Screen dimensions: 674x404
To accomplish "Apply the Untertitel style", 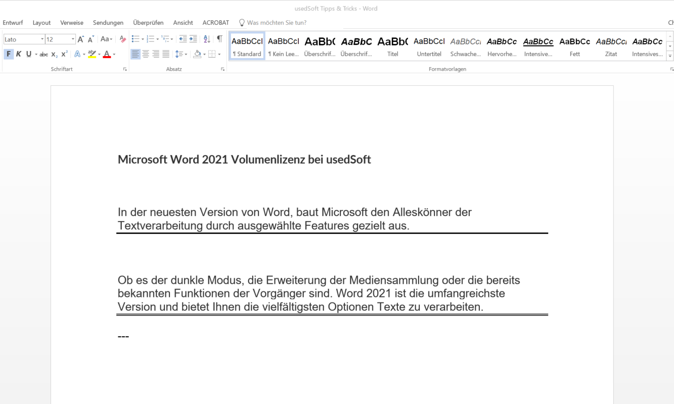I will (x=429, y=46).
